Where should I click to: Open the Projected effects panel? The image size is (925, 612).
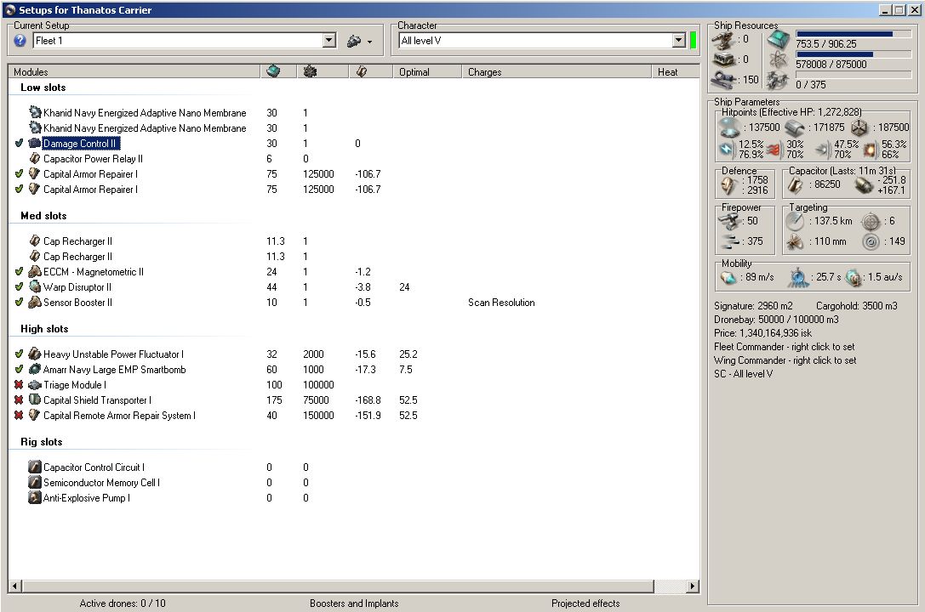(585, 603)
